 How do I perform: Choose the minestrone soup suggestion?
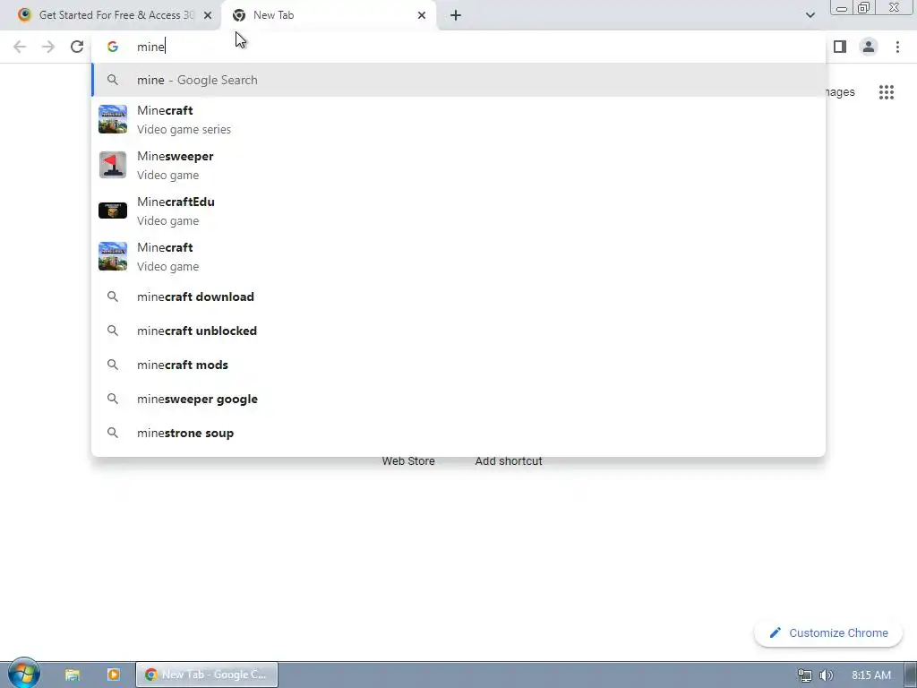(x=458, y=433)
